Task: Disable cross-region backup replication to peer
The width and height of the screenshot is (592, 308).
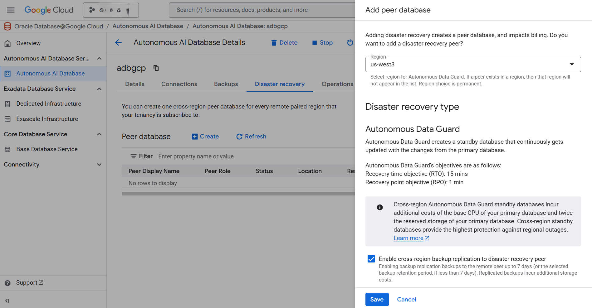Action: (x=371, y=259)
